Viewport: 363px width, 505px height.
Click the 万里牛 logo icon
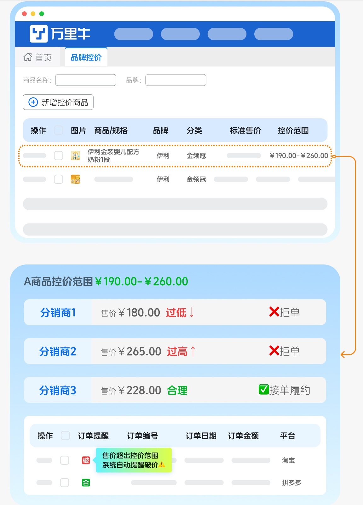(39, 34)
